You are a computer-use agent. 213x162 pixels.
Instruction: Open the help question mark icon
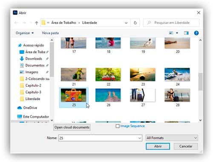(x=196, y=33)
